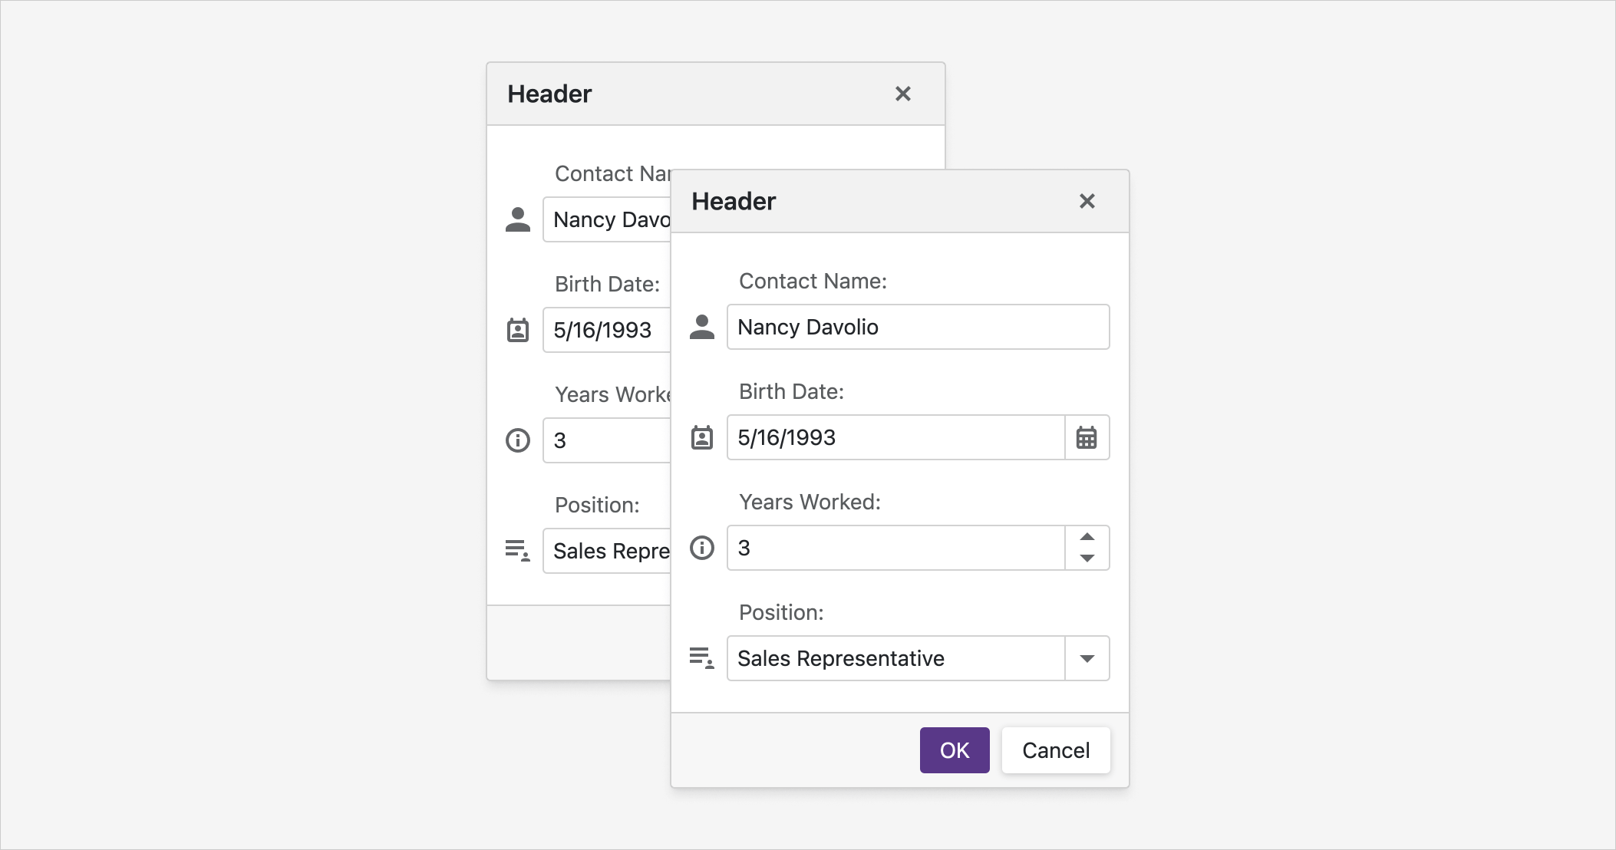Click the person icon on the back dialog
The height and width of the screenshot is (850, 1616).
coord(517,219)
